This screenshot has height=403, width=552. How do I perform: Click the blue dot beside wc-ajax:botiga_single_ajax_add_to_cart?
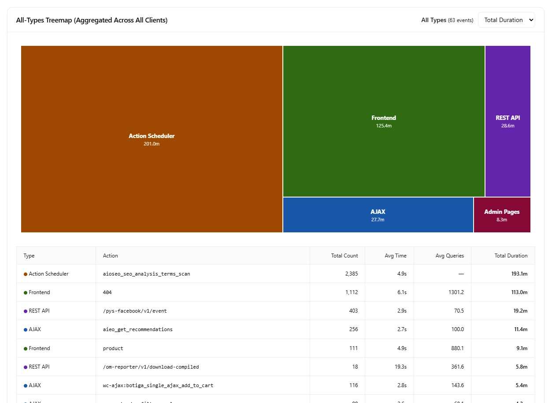(25, 385)
